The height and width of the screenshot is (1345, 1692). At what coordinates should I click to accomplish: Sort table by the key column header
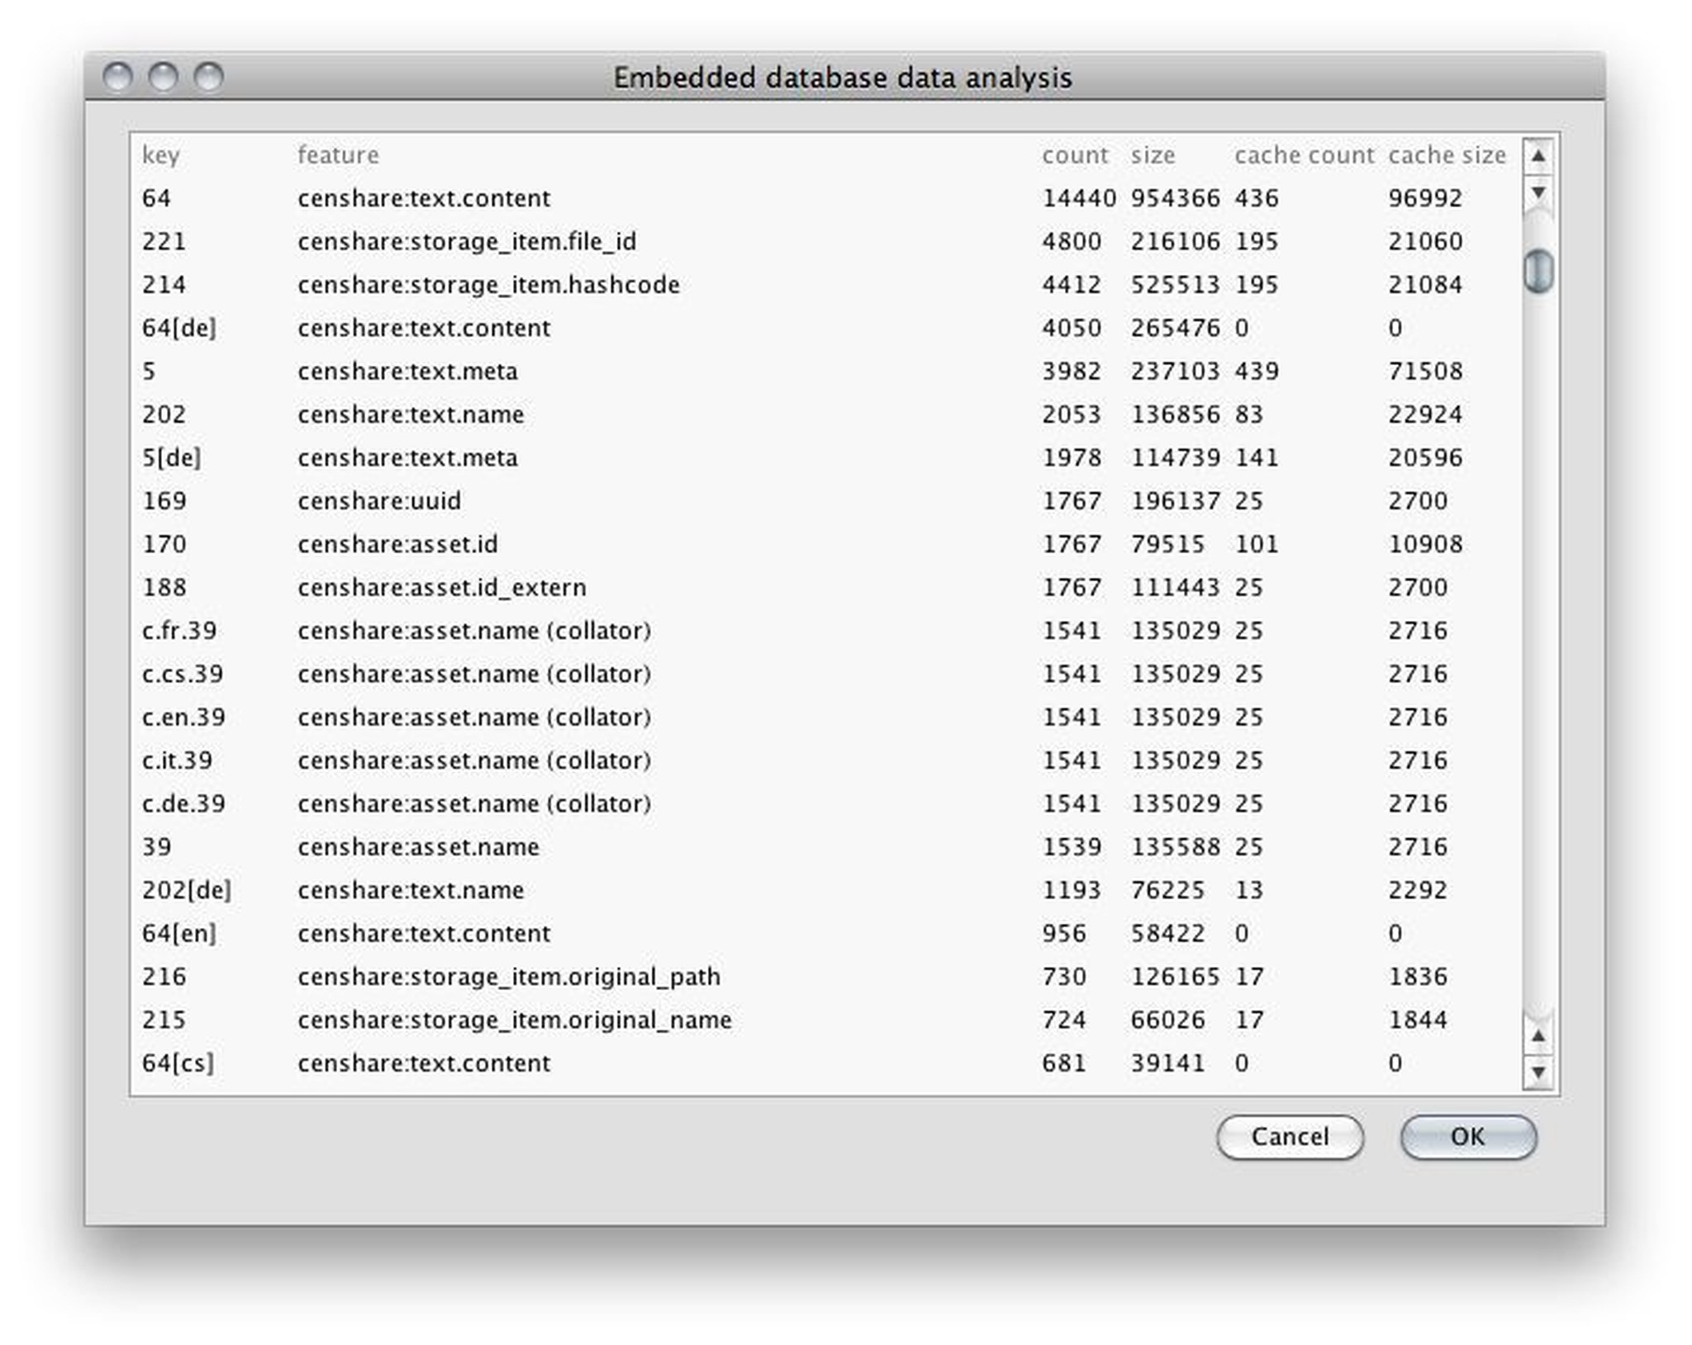(163, 155)
